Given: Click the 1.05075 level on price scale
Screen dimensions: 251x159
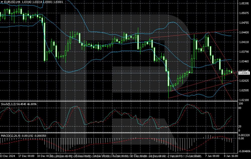Looking at the screenshot, I should (244, 13).
